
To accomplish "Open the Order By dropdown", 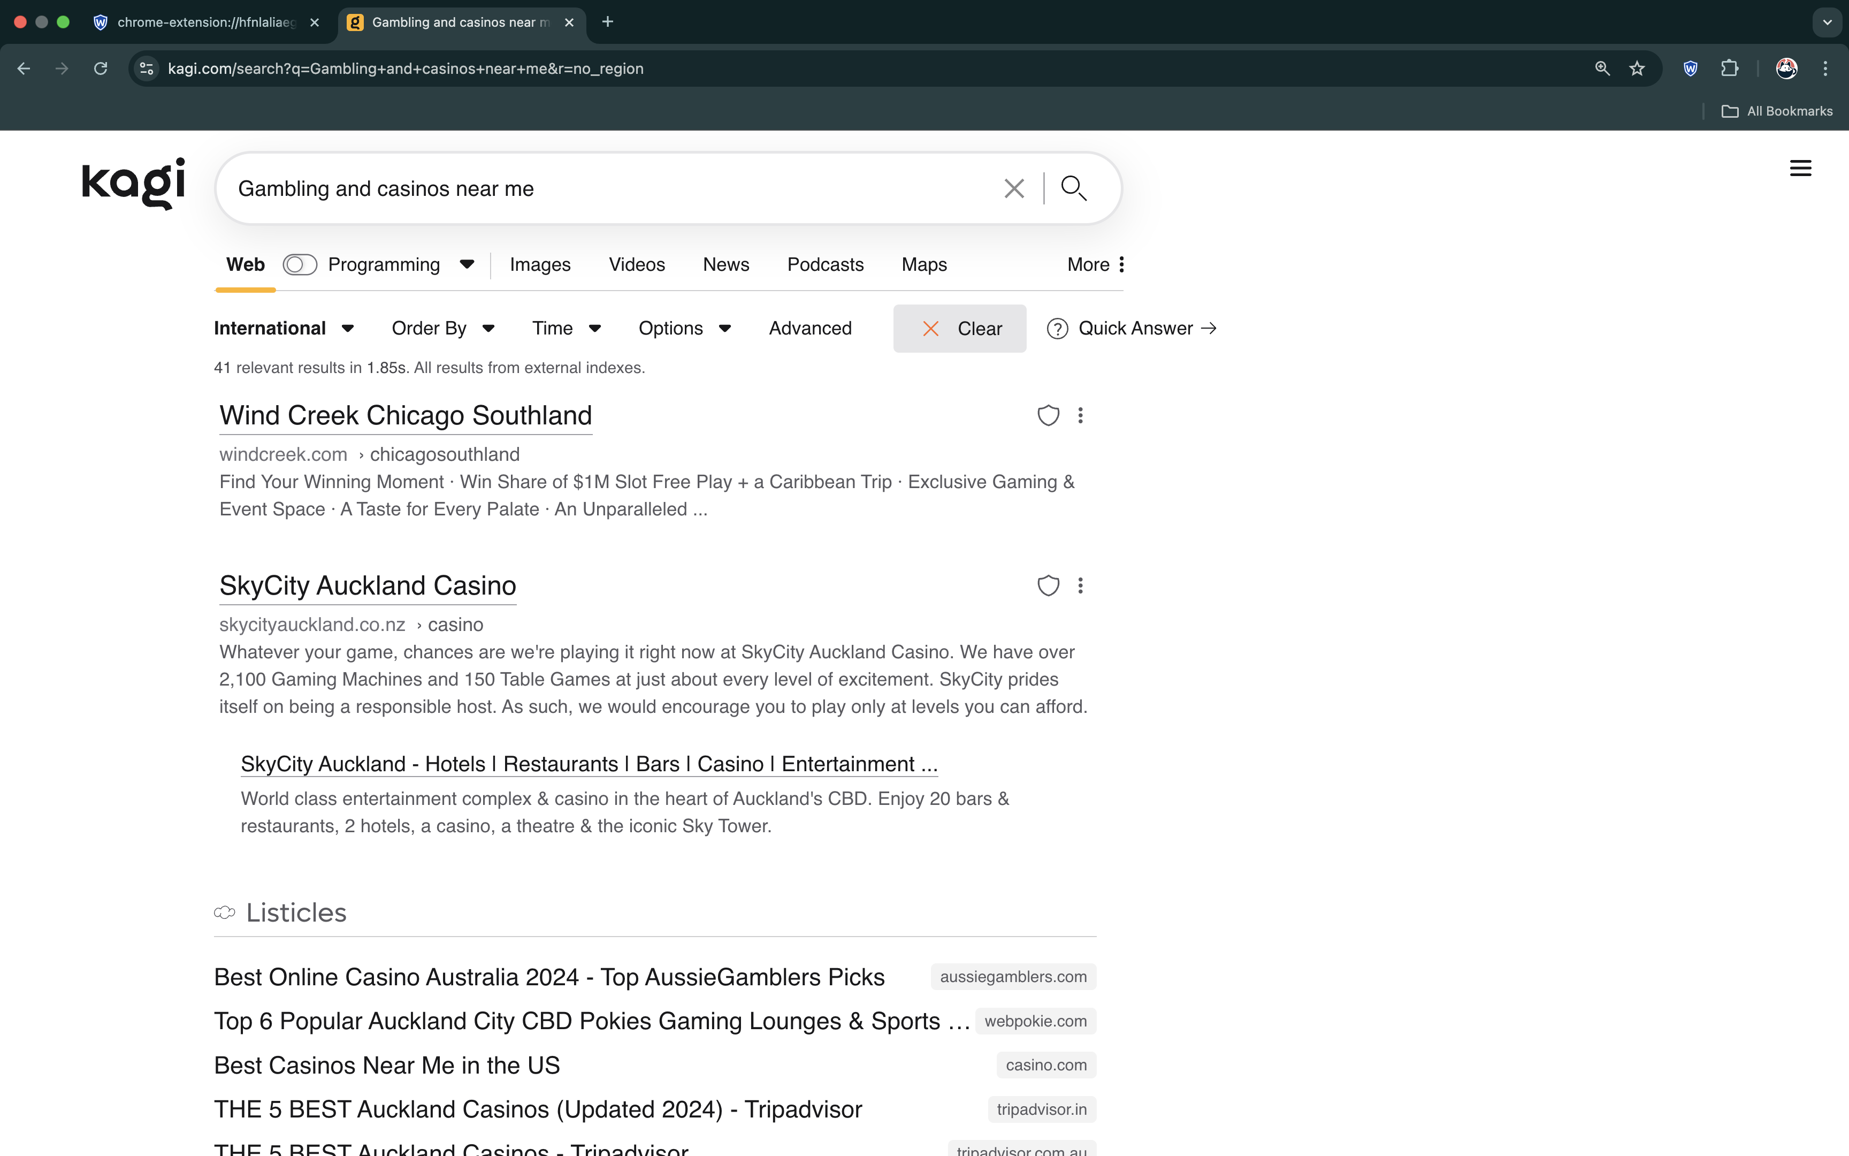I will click(443, 329).
